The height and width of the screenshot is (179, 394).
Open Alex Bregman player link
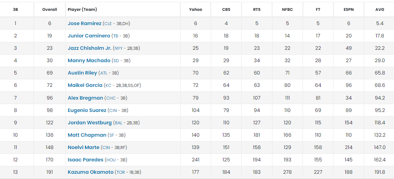tap(85, 98)
